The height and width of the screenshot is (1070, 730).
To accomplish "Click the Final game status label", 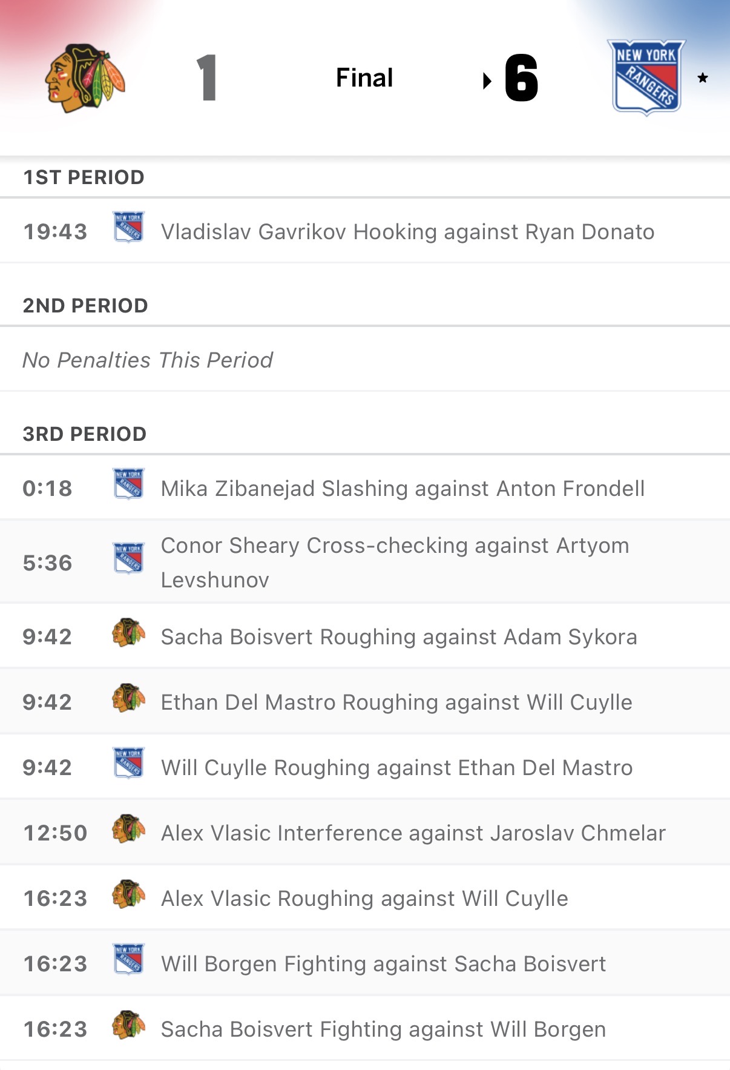I will tap(364, 78).
